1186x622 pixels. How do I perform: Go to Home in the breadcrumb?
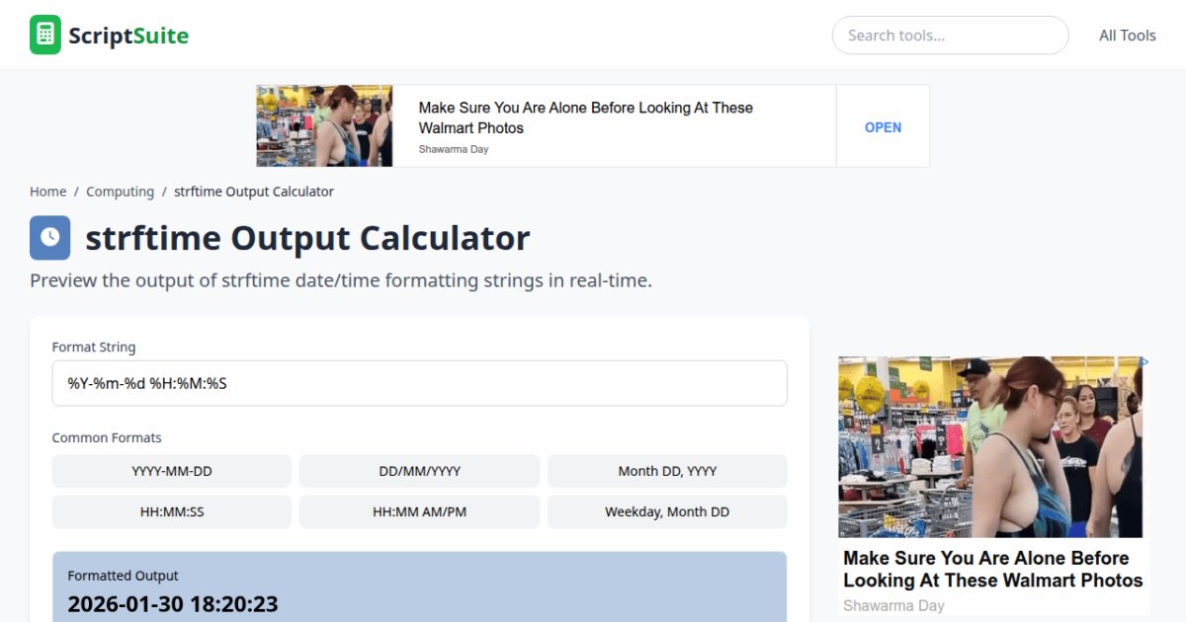pyautogui.click(x=48, y=192)
